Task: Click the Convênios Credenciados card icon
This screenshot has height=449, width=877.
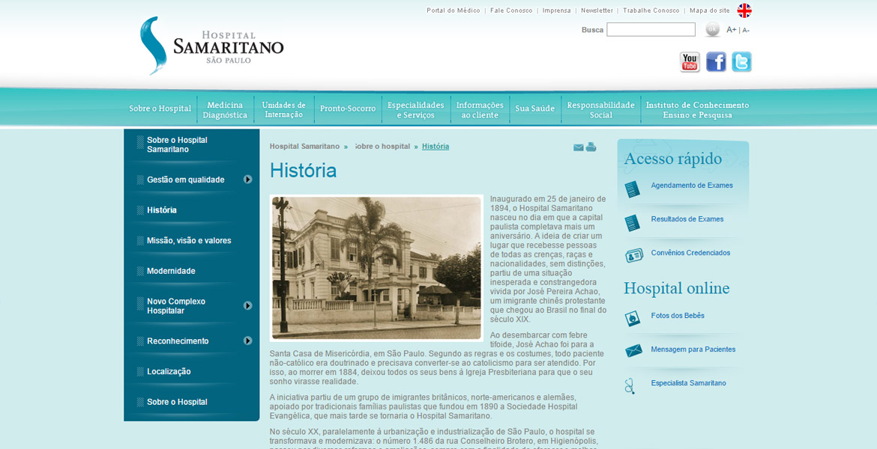Action: (634, 255)
